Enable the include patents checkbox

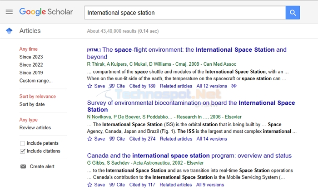pyautogui.click(x=23, y=143)
